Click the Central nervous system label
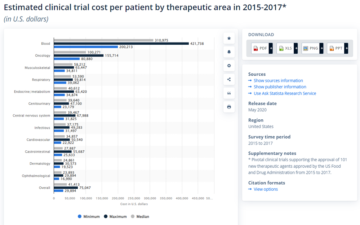 (31, 116)
